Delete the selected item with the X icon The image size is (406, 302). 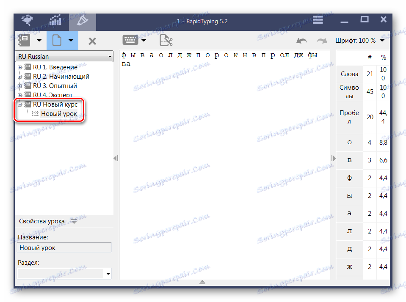click(92, 41)
